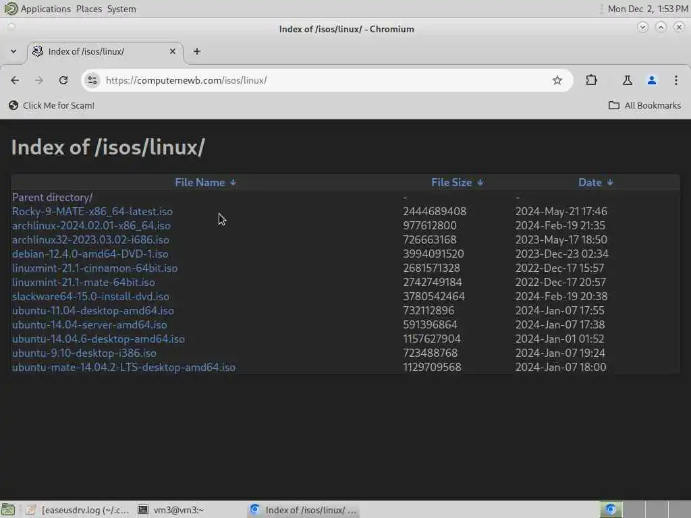Open the Applications menu
The image size is (691, 518).
(x=45, y=9)
